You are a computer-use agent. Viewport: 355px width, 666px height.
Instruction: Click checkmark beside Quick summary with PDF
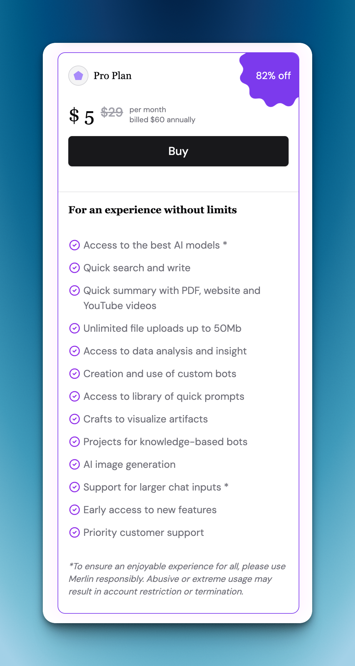point(75,290)
